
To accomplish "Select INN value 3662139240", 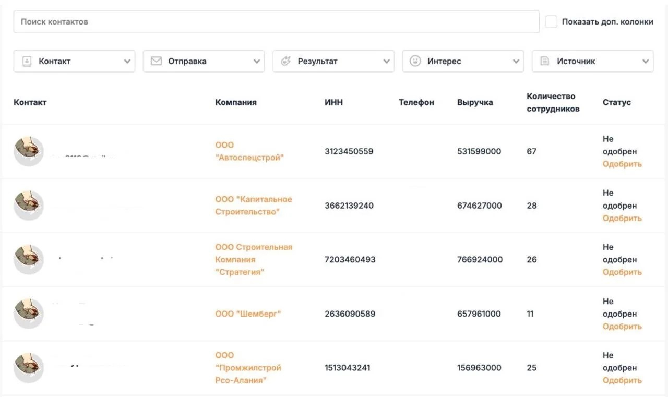I will (349, 206).
